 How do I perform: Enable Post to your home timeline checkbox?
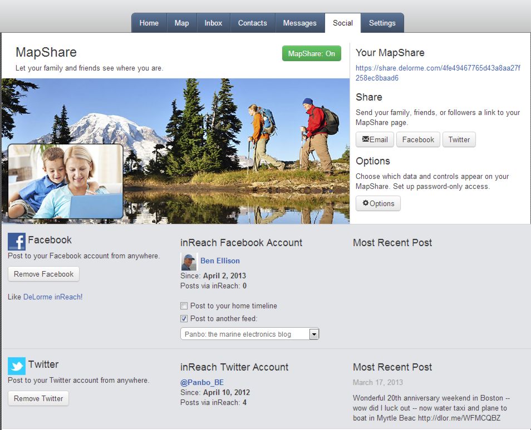click(x=184, y=306)
